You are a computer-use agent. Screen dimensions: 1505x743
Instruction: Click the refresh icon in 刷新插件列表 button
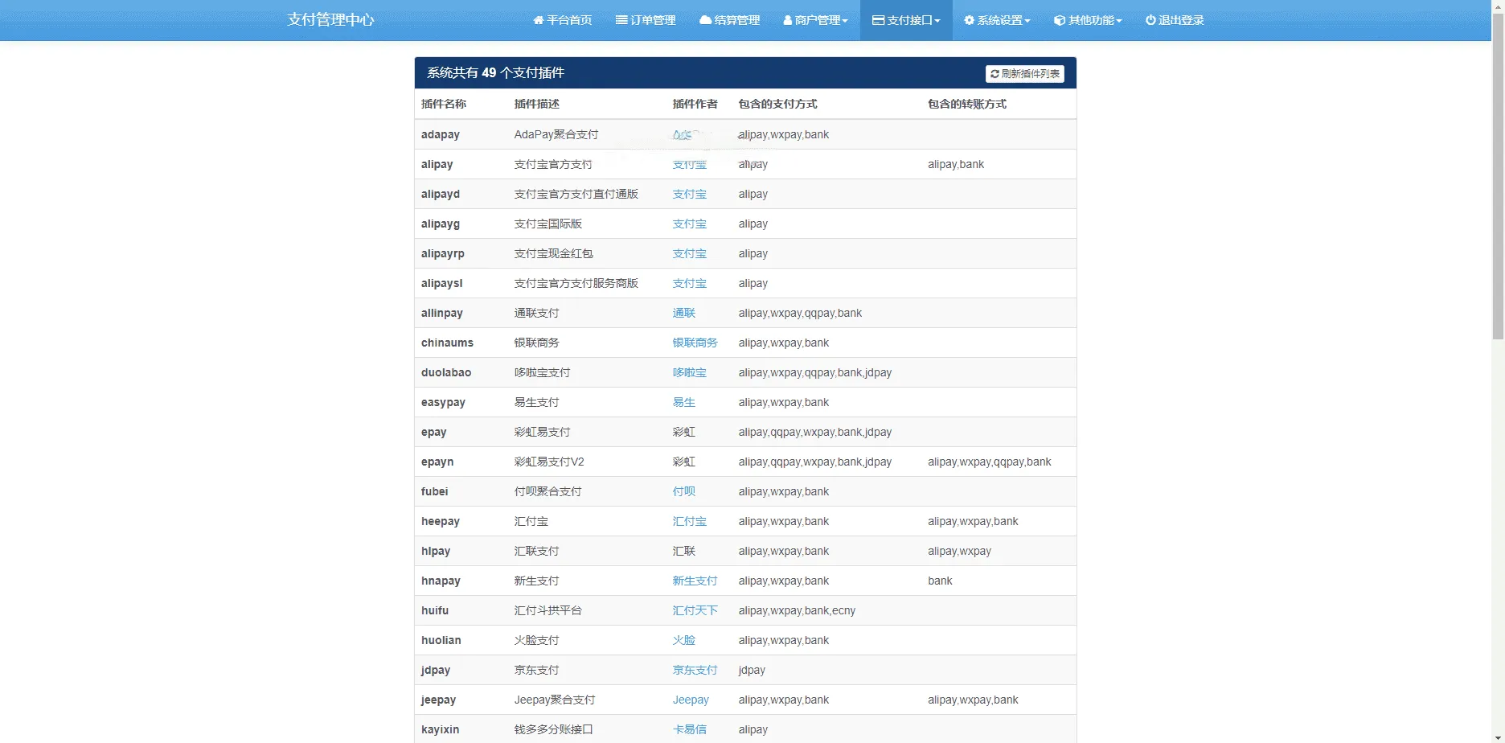click(x=994, y=74)
